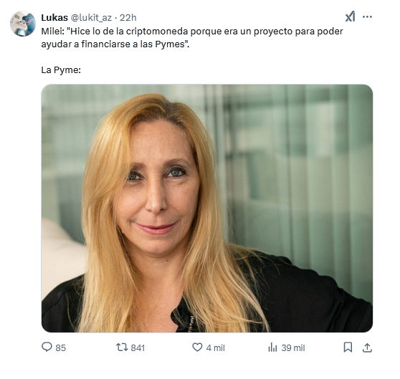Click the 841 reposts count
This screenshot has width=400, height=379.
pos(138,348)
